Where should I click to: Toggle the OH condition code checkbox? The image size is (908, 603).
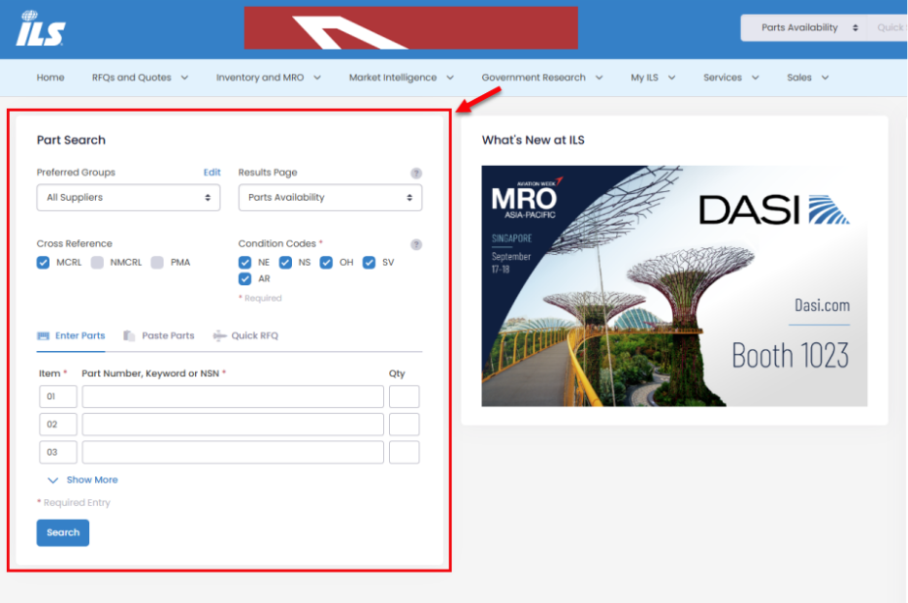click(x=327, y=263)
